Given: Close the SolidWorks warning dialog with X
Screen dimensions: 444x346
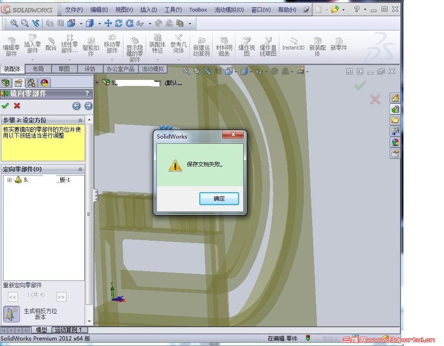Looking at the screenshot, I should point(233,134).
